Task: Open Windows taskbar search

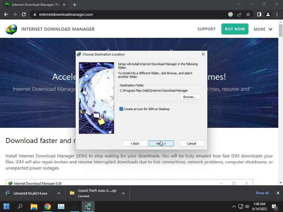Action: [20, 206]
